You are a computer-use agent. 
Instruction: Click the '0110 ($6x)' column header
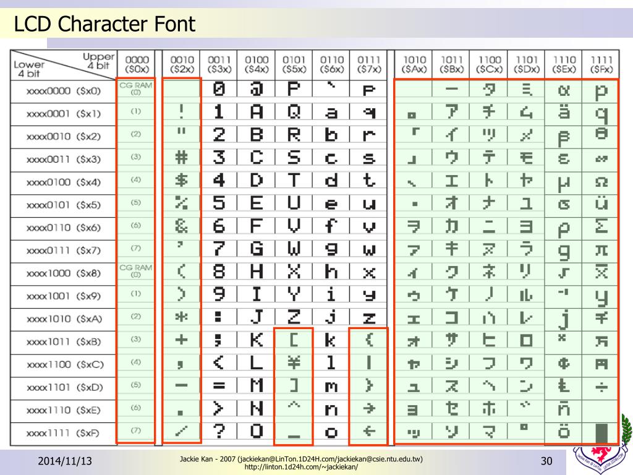pyautogui.click(x=331, y=64)
